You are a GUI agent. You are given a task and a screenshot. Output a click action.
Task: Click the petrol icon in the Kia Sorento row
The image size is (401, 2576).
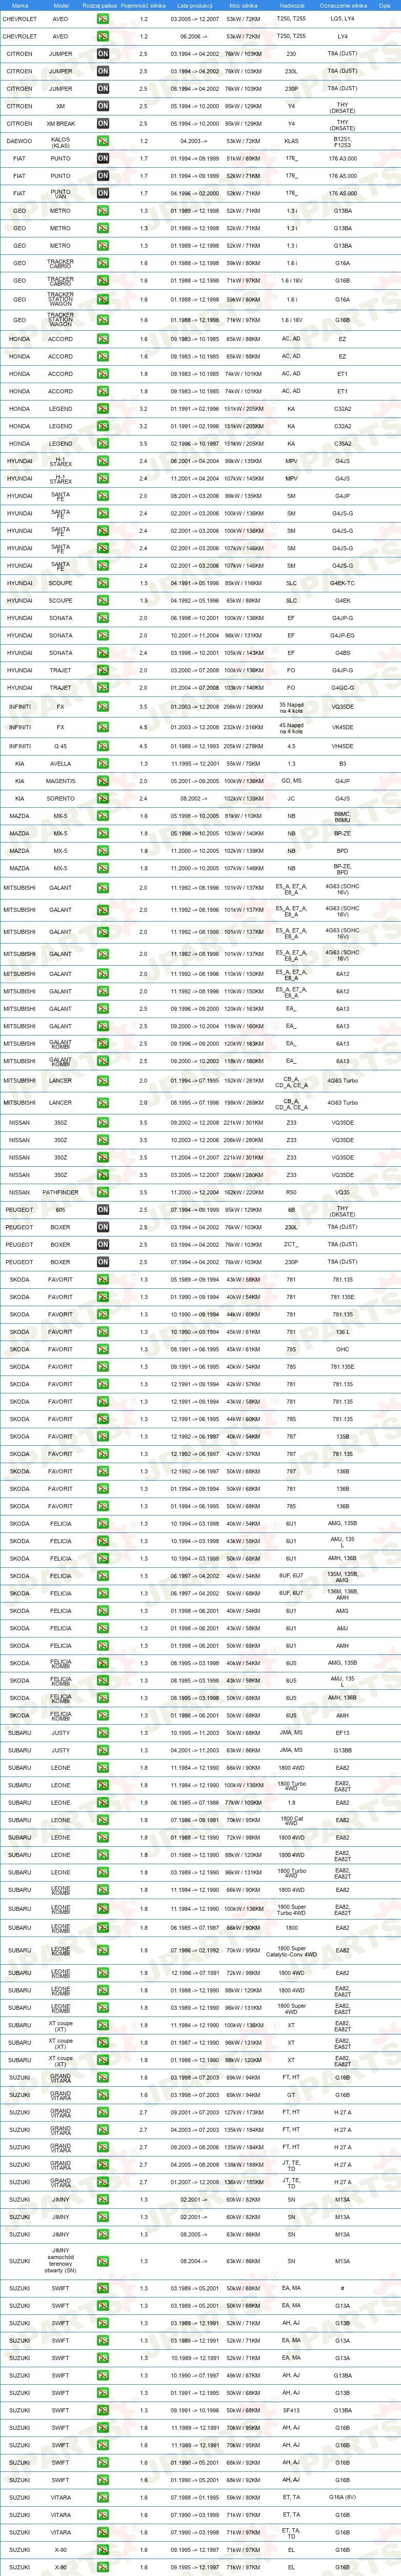tap(103, 799)
